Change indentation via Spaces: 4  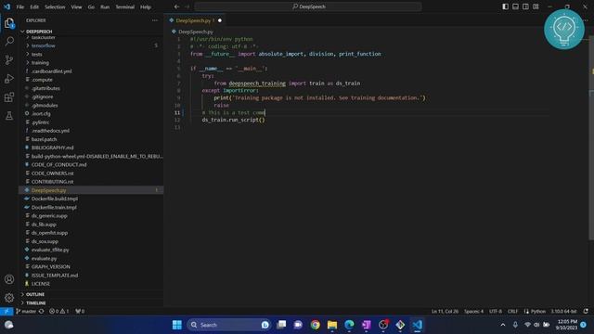point(473,312)
